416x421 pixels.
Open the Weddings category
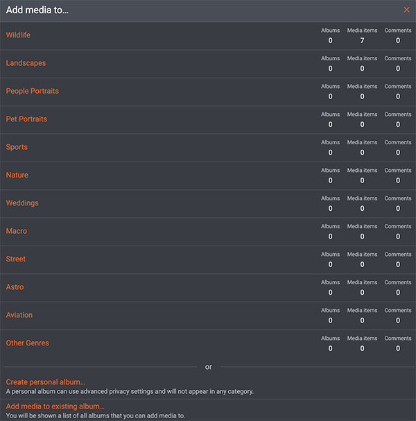[22, 203]
